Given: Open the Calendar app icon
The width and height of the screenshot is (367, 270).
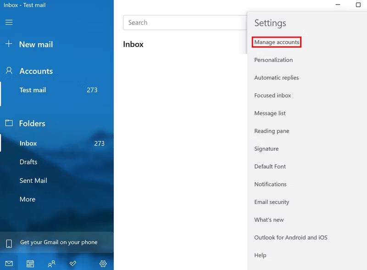Looking at the screenshot, I should (x=30, y=264).
